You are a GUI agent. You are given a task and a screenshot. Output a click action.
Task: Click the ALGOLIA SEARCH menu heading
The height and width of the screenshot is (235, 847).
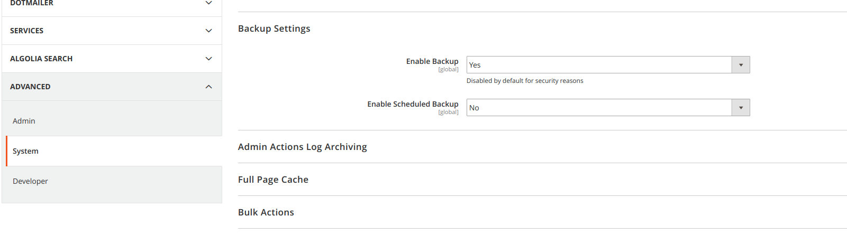coord(41,59)
